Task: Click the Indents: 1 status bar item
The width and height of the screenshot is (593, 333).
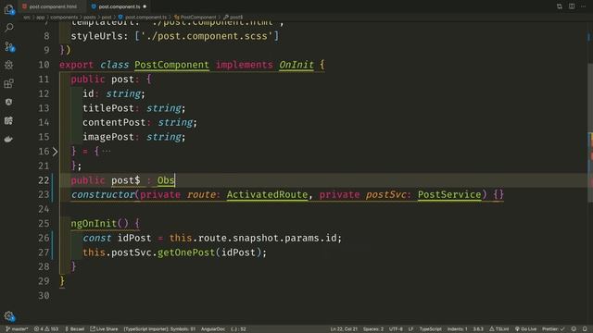Action: coord(457,329)
